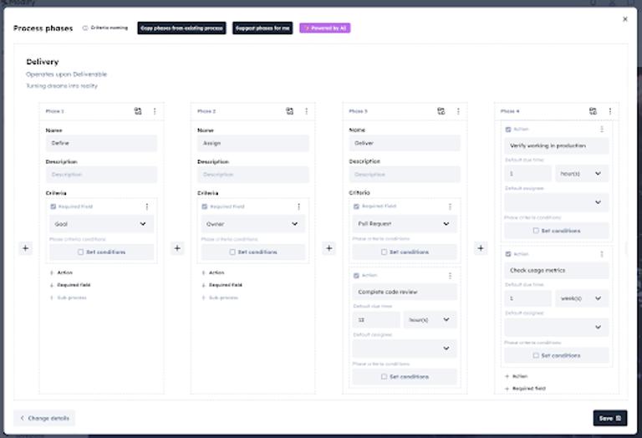The width and height of the screenshot is (642, 438).
Task: Open options menu for Check usage metrics action
Action: pos(602,254)
